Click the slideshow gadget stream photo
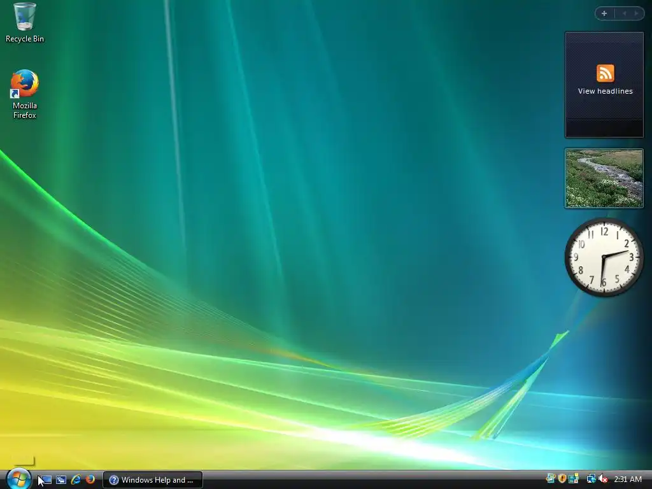652x489 pixels. click(x=604, y=178)
